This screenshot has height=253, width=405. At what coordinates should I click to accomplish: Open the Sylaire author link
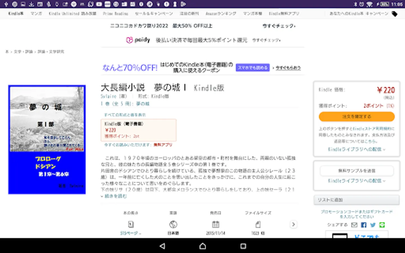108,96
